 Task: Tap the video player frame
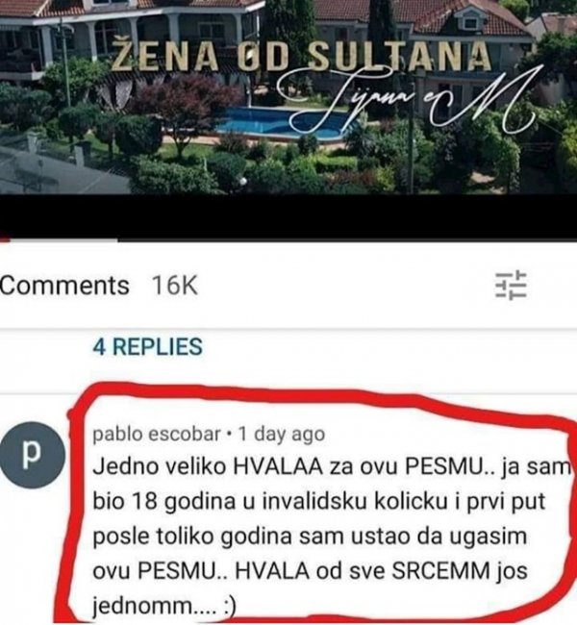click(x=288, y=119)
